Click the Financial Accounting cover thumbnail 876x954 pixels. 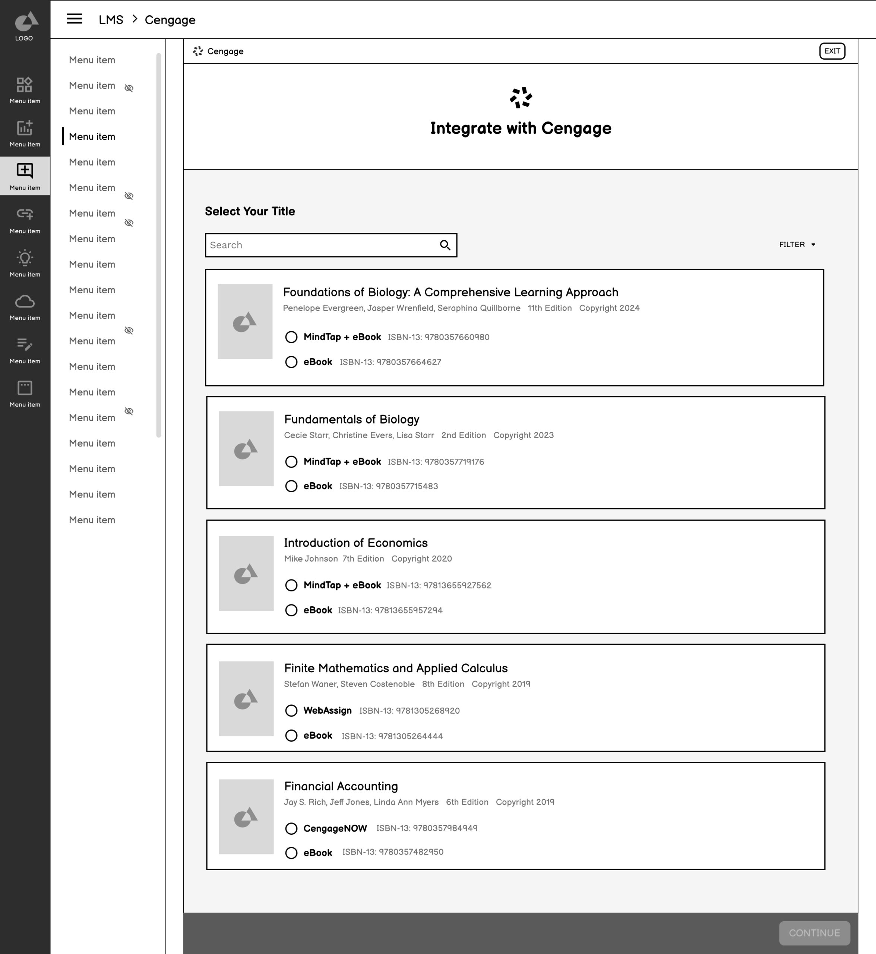pos(246,816)
